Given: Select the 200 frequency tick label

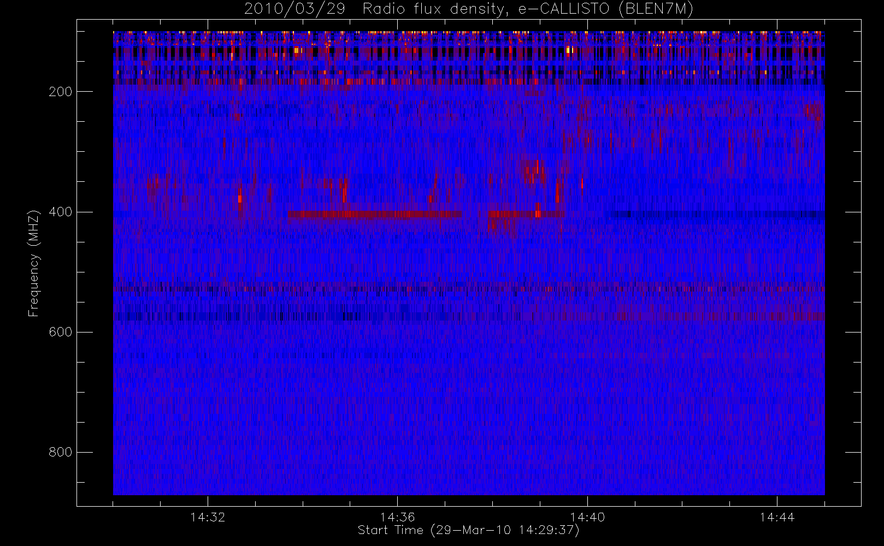Looking at the screenshot, I should click(61, 92).
